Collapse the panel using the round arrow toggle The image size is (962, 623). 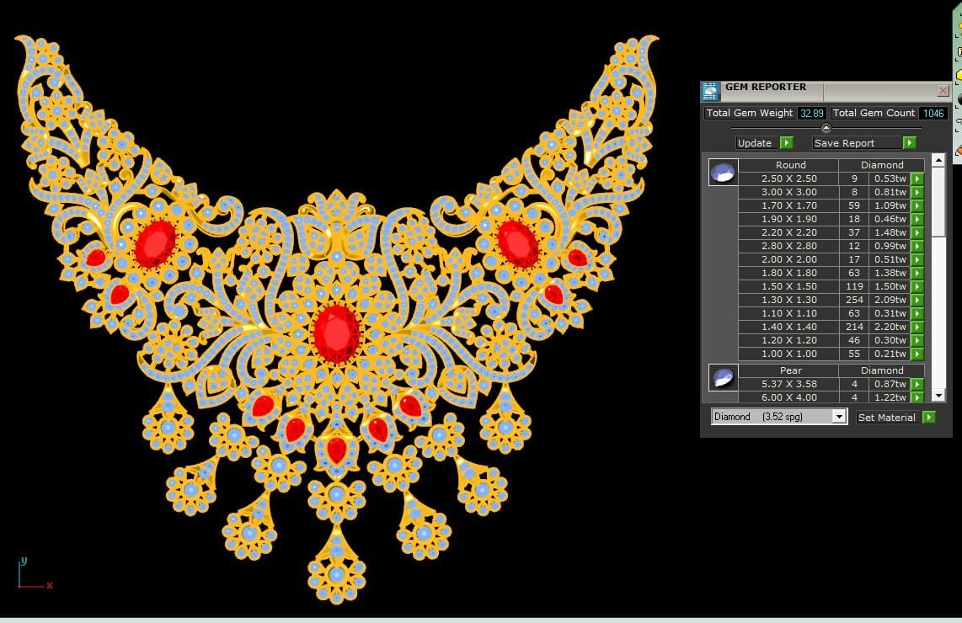(x=826, y=128)
